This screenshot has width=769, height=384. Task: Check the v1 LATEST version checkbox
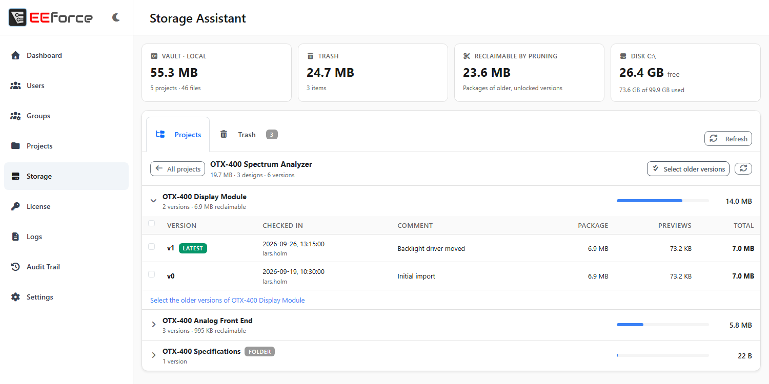(151, 246)
